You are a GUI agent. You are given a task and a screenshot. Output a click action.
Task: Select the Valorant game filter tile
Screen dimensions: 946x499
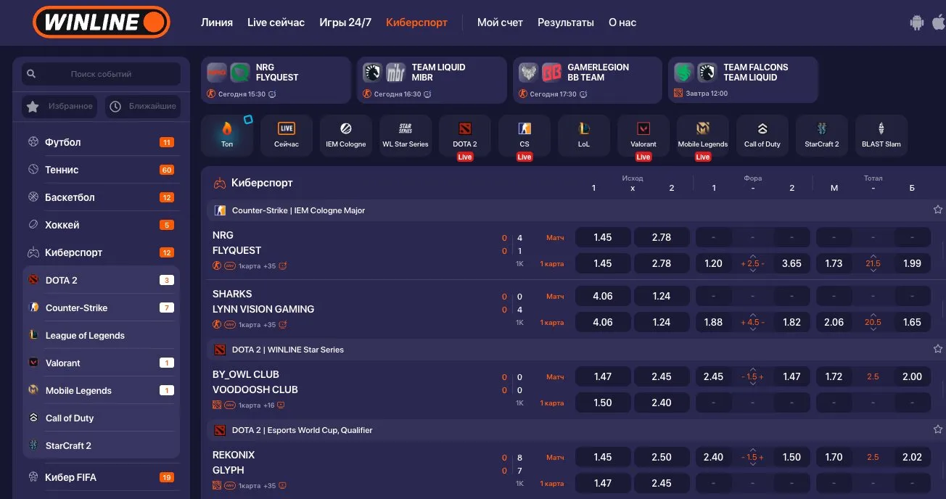tap(643, 136)
